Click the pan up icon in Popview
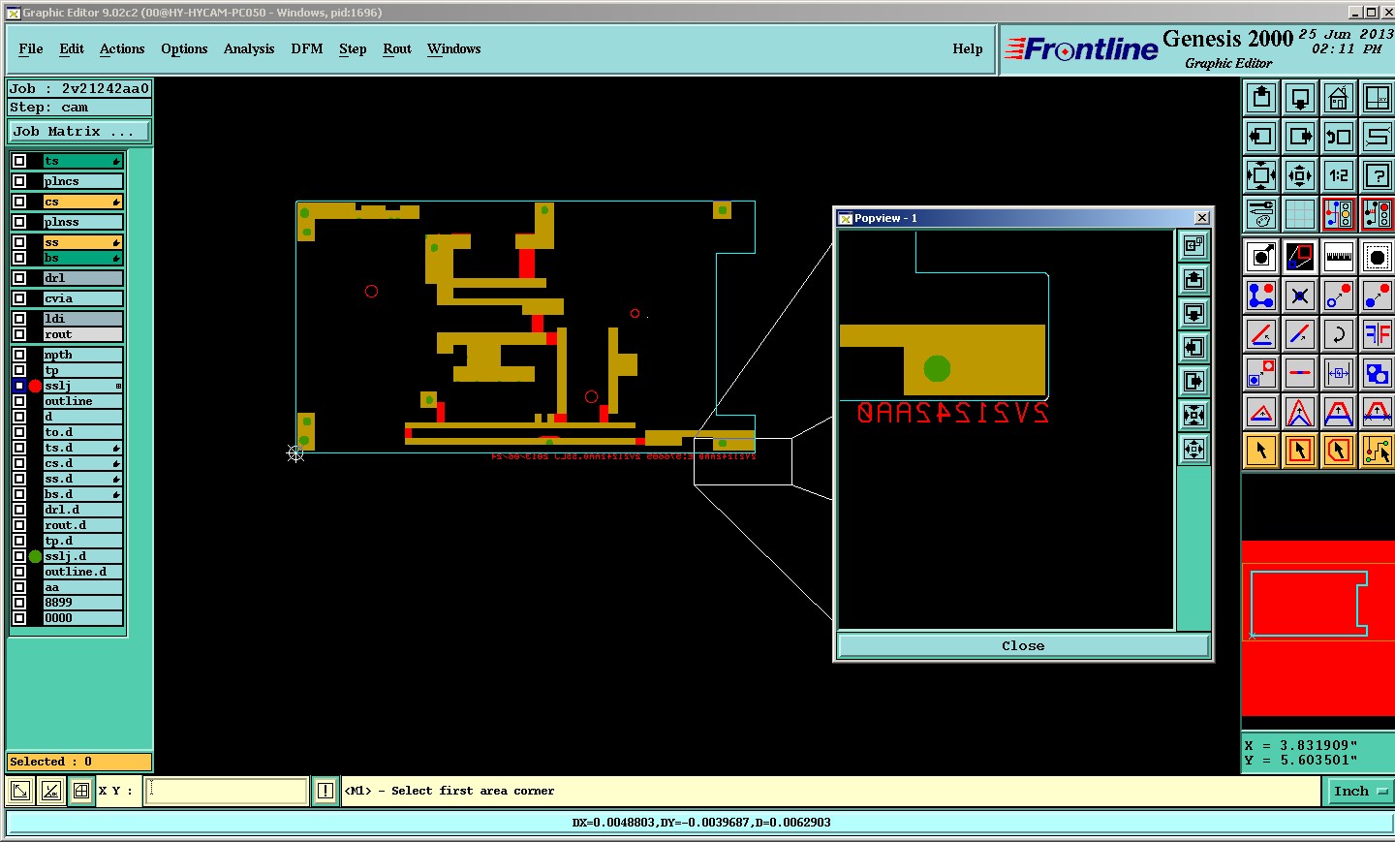 tap(1194, 280)
